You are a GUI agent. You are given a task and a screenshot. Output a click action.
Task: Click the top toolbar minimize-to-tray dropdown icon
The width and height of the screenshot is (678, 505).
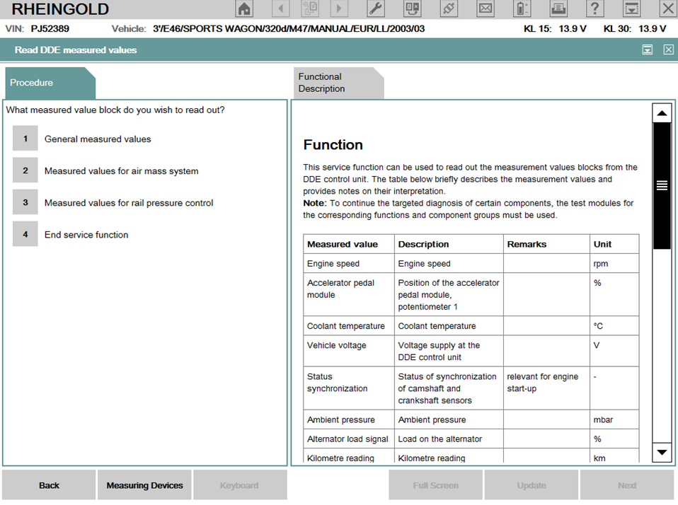(x=631, y=9)
